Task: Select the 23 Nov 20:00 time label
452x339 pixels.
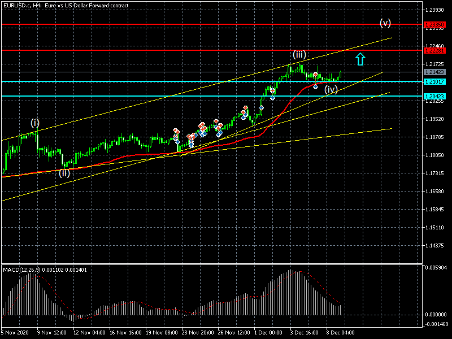Action: [198, 333]
